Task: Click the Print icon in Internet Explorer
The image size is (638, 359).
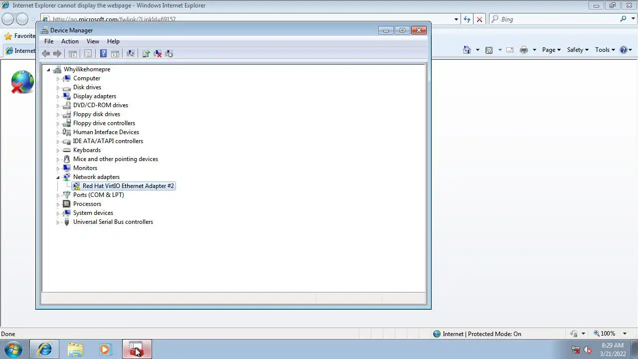Action: (x=523, y=50)
